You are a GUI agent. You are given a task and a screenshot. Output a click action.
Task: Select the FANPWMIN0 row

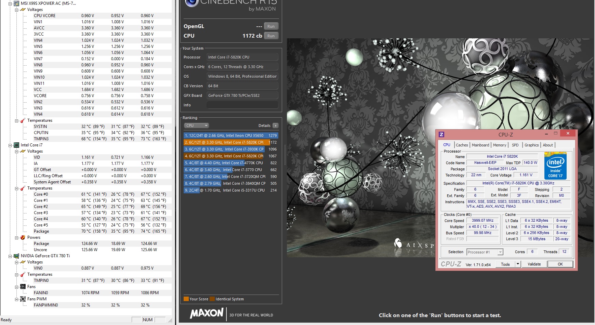pos(102,305)
